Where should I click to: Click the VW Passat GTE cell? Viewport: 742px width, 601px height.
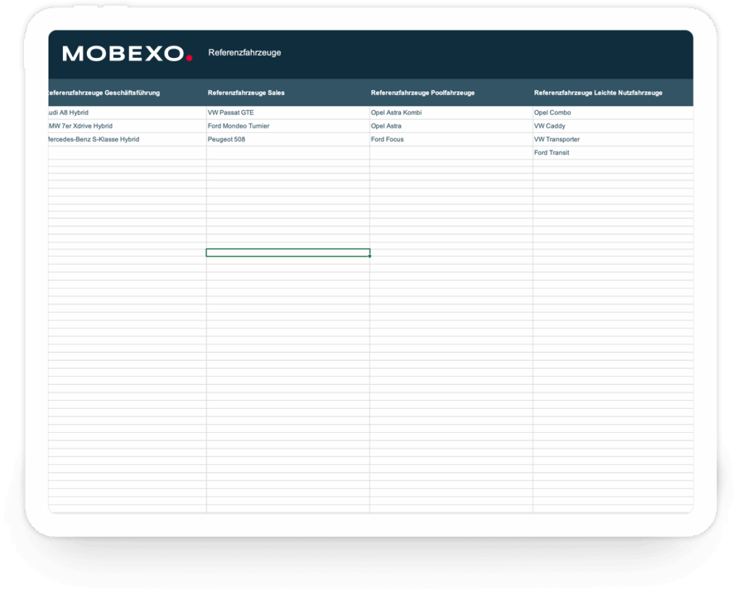231,113
